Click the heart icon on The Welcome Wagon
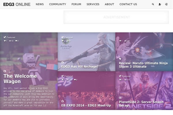Image resolution: width=173 pixels, height=115 pixels. pos(5,41)
